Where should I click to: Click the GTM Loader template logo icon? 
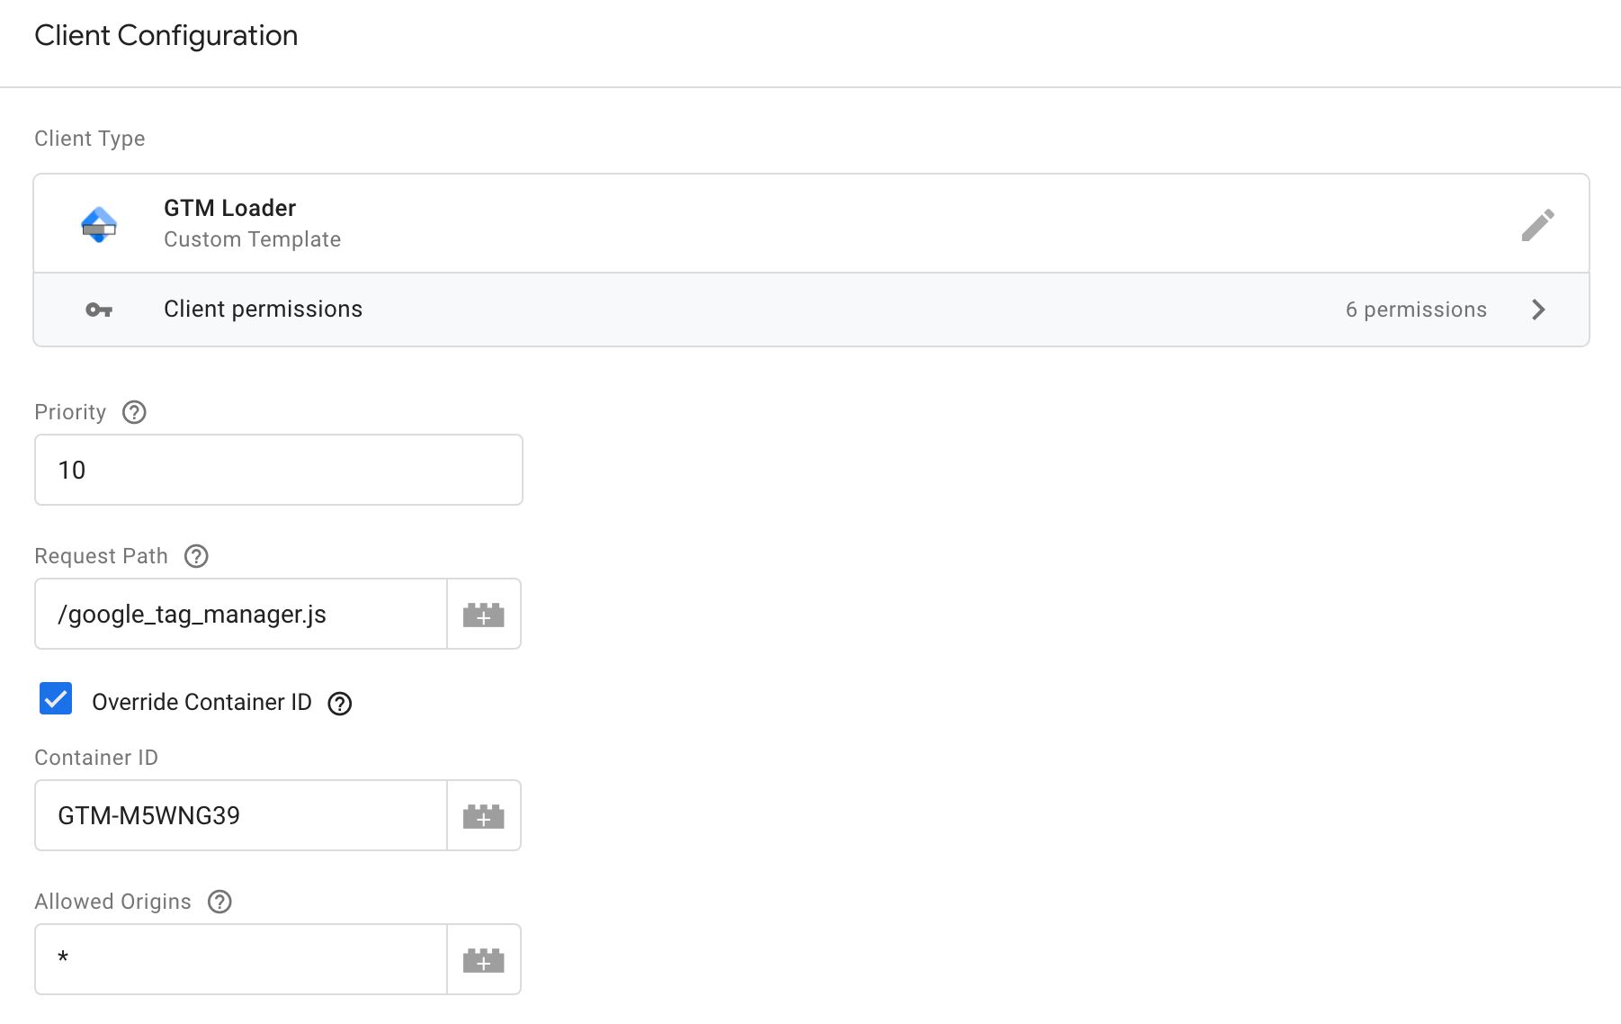(99, 224)
